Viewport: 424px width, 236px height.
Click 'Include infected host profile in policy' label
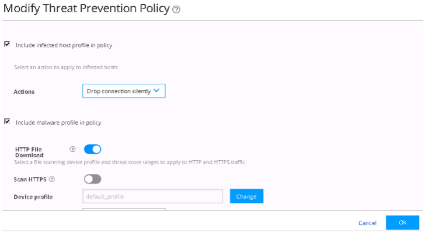64,45
